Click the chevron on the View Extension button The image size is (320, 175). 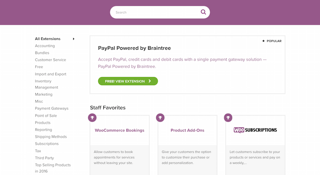[x=150, y=81]
